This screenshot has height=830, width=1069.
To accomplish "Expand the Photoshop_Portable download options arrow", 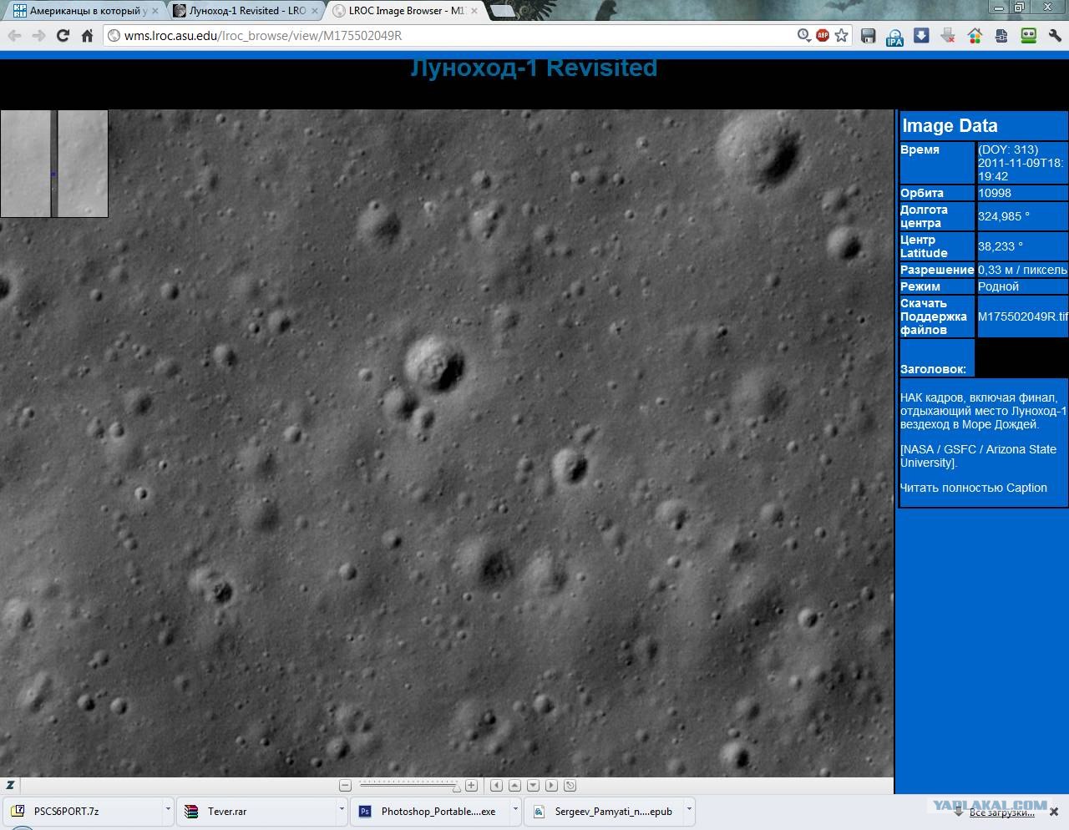I will tap(515, 809).
